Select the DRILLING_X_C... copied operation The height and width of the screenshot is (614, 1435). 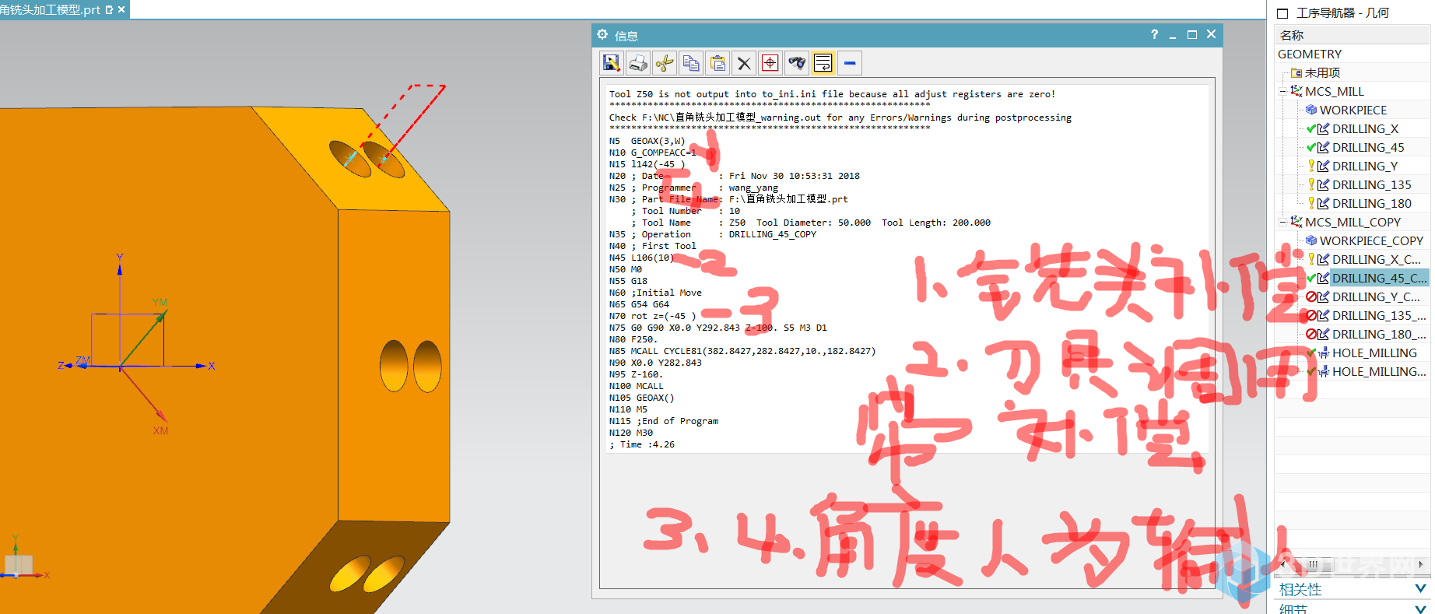[1376, 259]
